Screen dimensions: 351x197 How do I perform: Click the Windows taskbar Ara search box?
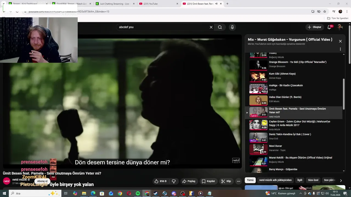pyautogui.click(x=35, y=193)
